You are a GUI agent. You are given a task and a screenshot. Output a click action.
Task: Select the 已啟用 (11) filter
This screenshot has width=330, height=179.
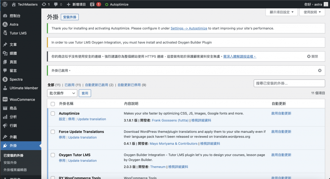(x=73, y=85)
